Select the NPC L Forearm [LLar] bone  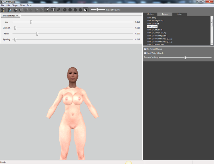click(x=157, y=36)
